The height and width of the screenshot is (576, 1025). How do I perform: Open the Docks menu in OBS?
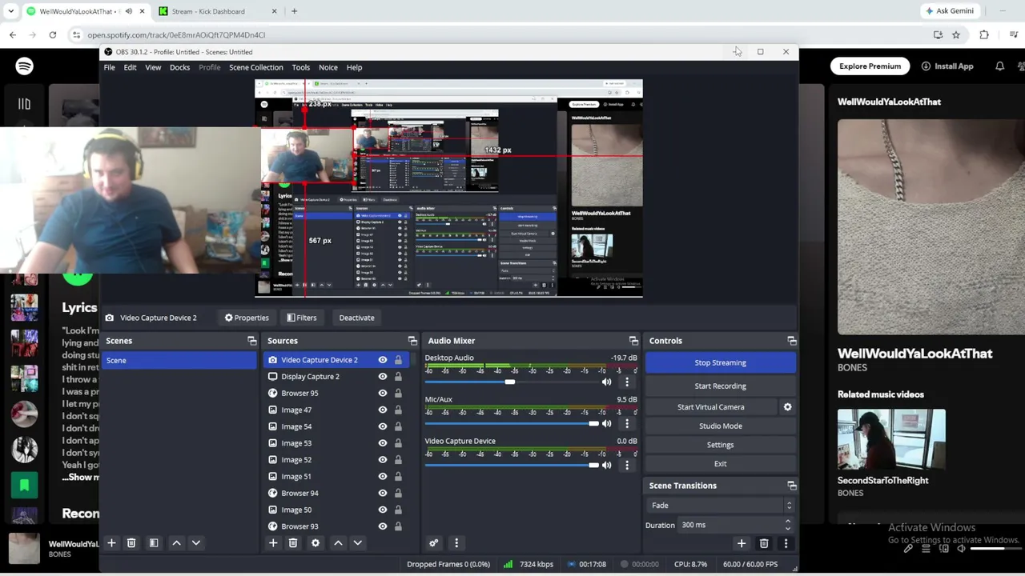(x=179, y=67)
